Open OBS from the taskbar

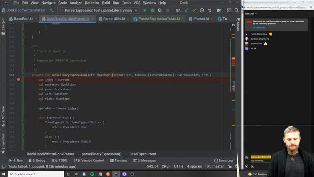[132, 174]
